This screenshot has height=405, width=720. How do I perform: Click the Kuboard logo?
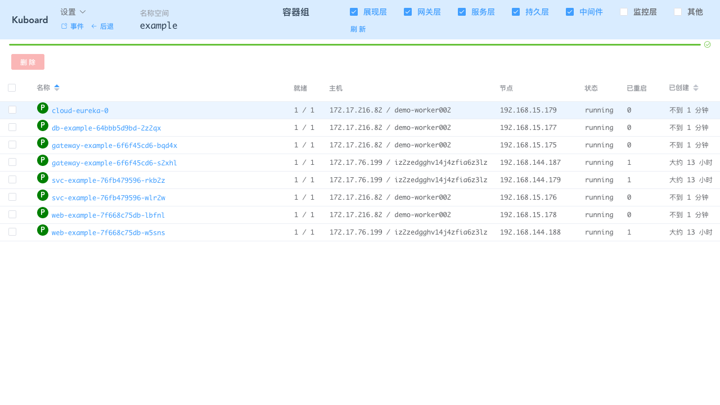coord(30,20)
